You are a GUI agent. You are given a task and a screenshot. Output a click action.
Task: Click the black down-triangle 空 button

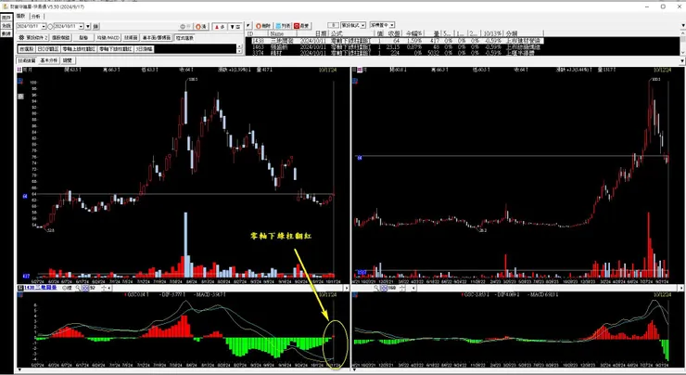tap(235, 27)
